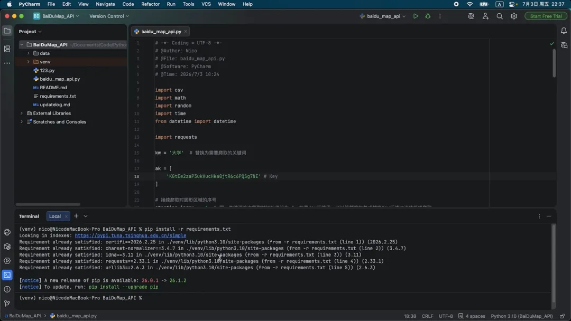The image size is (571, 321).
Task: Click the inspections green checkmark widget
Action: [x=551, y=44]
